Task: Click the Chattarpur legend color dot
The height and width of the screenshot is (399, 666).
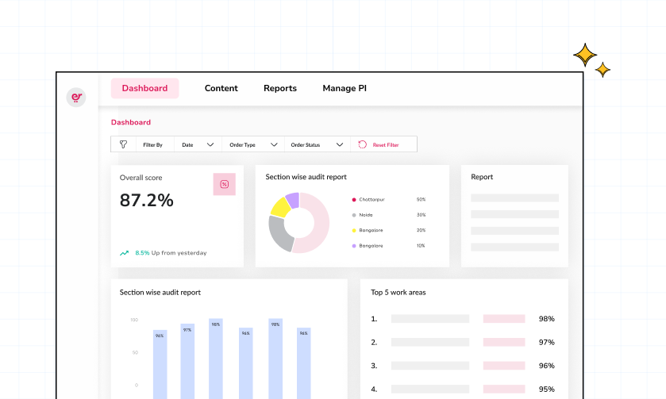Action: (x=354, y=199)
